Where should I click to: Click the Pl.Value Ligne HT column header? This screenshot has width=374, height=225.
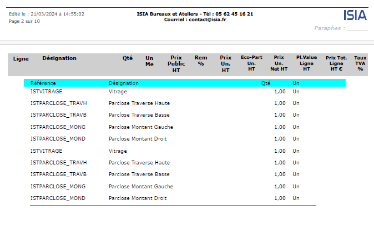tap(306, 63)
